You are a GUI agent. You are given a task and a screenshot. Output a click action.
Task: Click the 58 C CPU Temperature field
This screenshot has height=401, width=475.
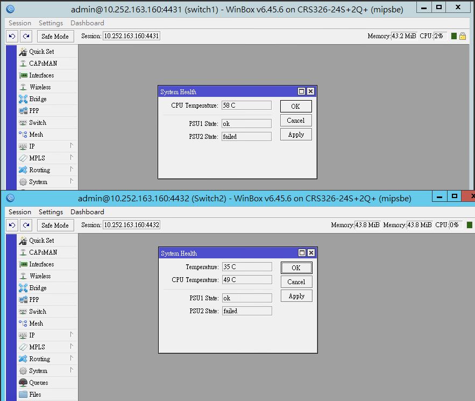coord(246,105)
